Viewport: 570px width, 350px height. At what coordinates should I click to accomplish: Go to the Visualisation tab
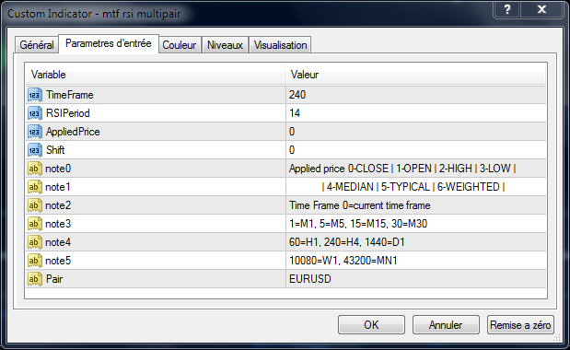click(280, 45)
